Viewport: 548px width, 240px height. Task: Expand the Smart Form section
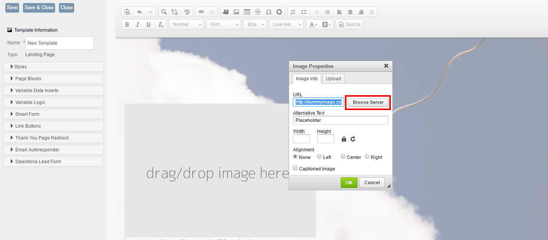[54, 114]
